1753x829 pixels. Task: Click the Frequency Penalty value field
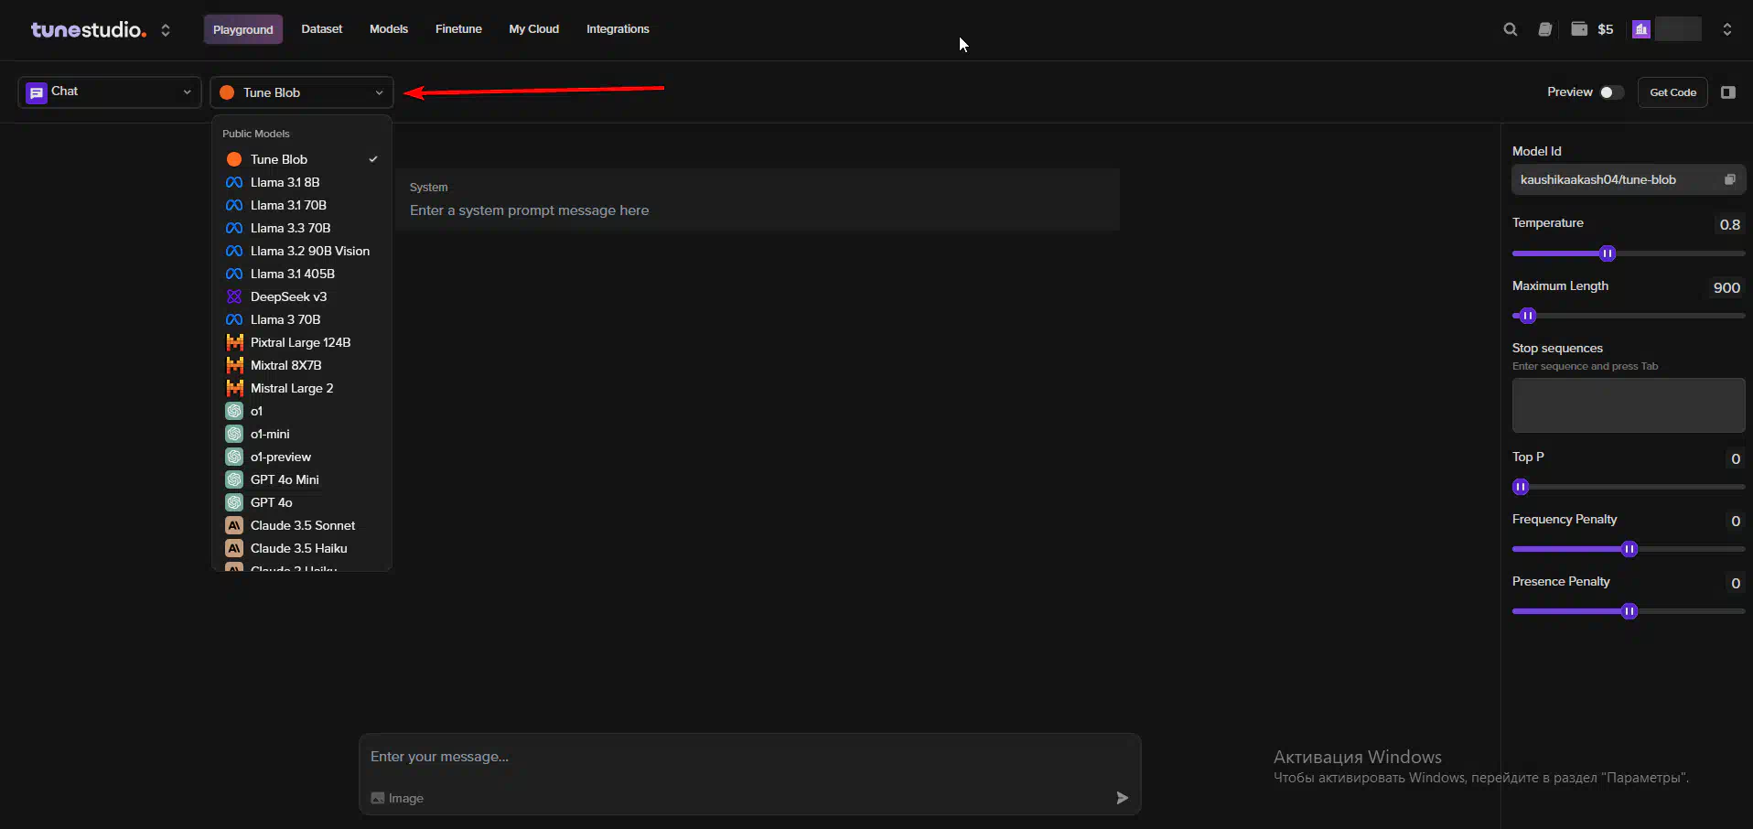coord(1735,521)
